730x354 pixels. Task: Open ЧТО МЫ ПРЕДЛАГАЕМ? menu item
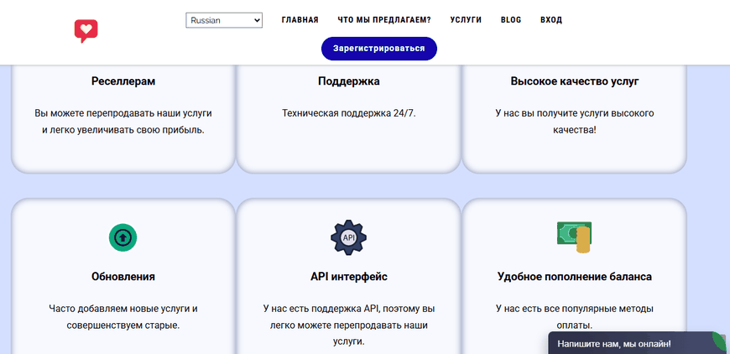[384, 20]
